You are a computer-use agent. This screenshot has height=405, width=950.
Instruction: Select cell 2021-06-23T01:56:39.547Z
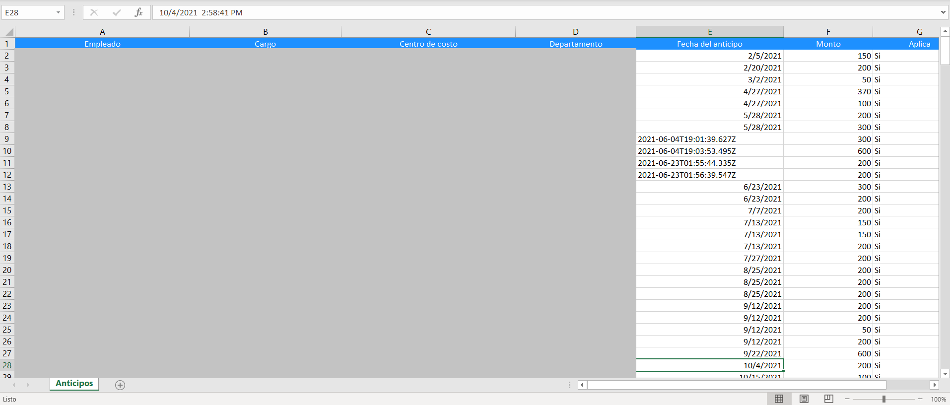(710, 175)
